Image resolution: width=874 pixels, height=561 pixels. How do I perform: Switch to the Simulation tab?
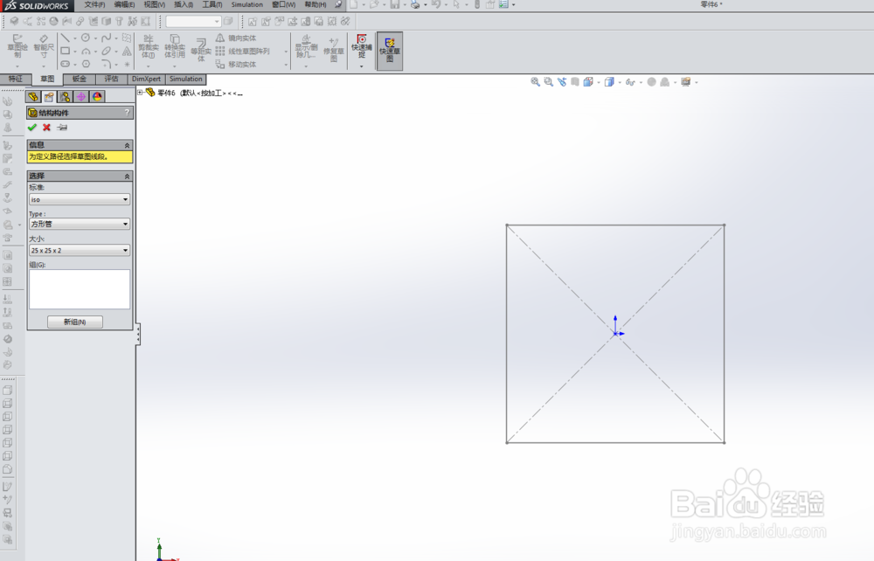pyautogui.click(x=184, y=79)
